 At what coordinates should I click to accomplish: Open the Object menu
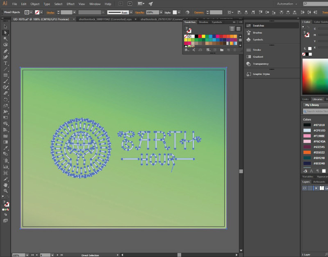pos(35,4)
